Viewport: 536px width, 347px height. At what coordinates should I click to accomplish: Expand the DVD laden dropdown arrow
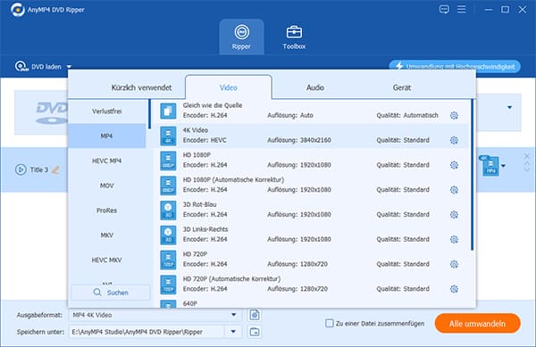pos(69,67)
